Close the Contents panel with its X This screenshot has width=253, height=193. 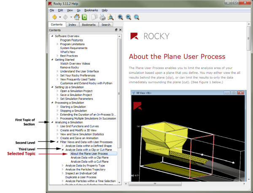(120, 30)
